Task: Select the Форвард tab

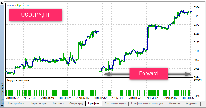Action: (76, 103)
